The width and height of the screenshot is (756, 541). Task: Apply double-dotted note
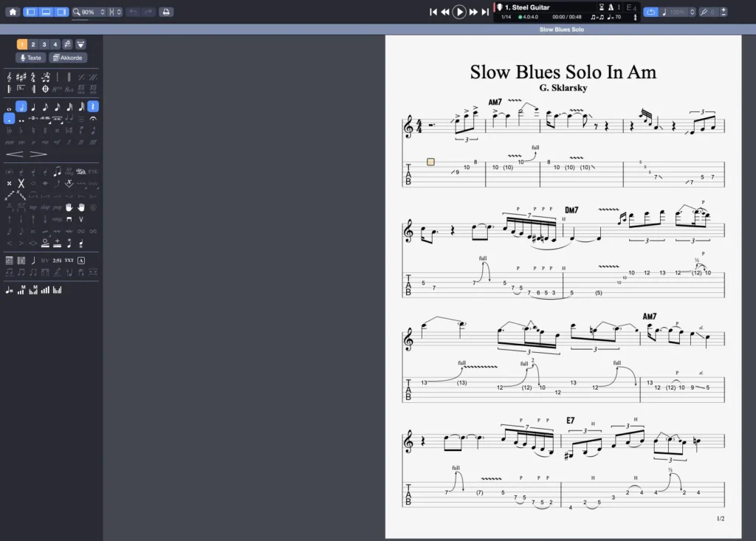[21, 119]
